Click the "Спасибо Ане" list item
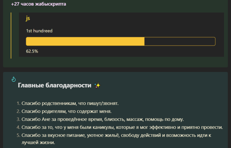The width and height of the screenshot is (231, 148). (x=103, y=119)
